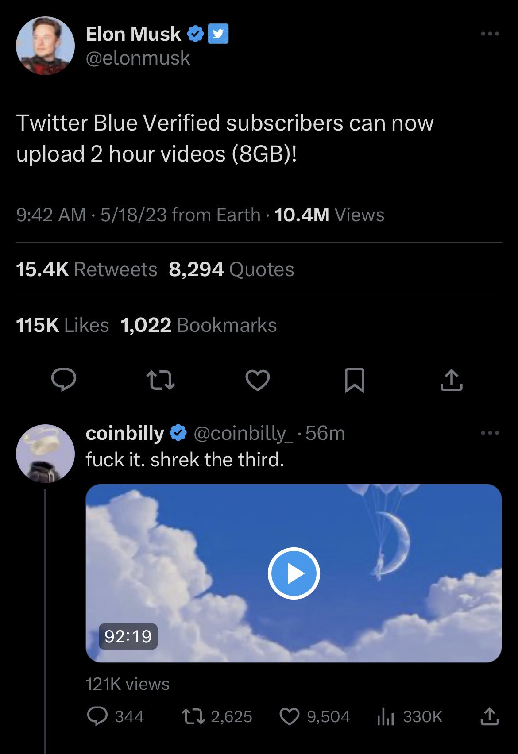
Task: Like Elon Musk's tweet
Action: (258, 380)
